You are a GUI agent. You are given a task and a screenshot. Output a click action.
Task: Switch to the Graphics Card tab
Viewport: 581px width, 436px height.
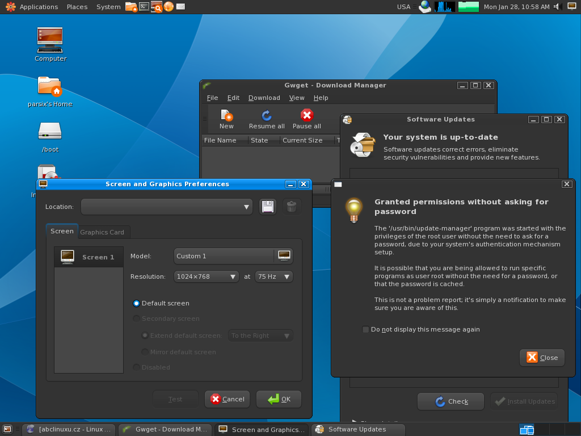tap(102, 232)
